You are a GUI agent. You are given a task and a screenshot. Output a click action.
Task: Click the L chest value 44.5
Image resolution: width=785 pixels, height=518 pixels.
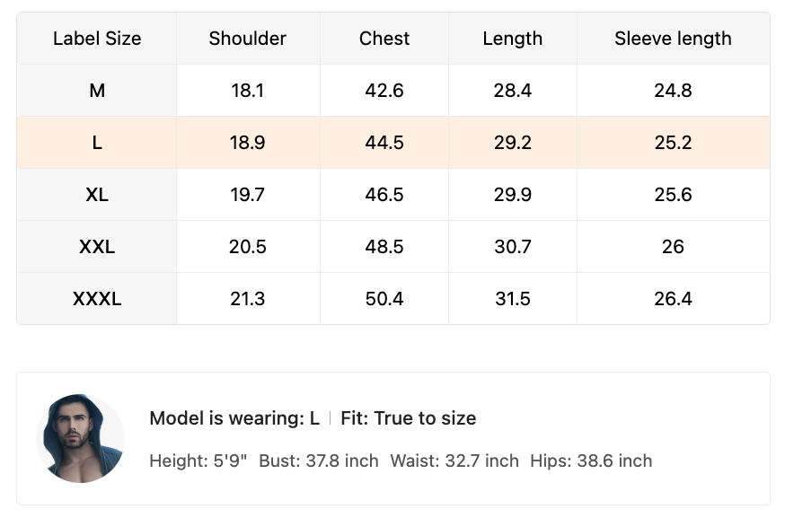point(384,143)
